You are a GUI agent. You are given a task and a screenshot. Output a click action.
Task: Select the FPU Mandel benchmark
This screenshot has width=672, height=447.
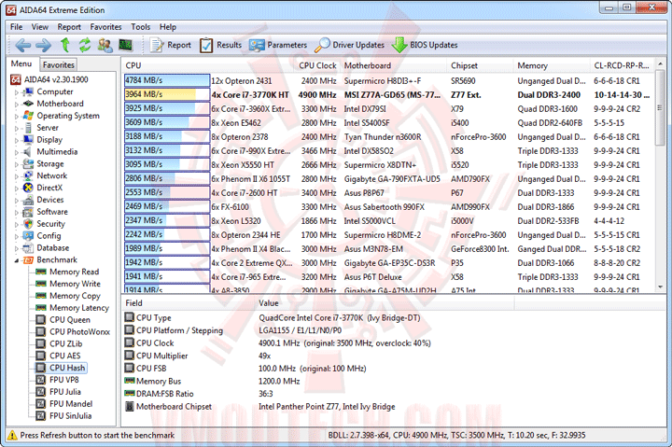click(71, 404)
